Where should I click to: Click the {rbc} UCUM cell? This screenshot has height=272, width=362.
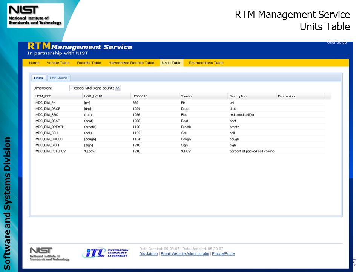88,115
